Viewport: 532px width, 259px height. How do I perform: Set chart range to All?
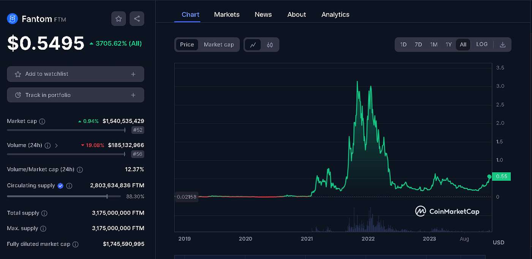click(463, 44)
